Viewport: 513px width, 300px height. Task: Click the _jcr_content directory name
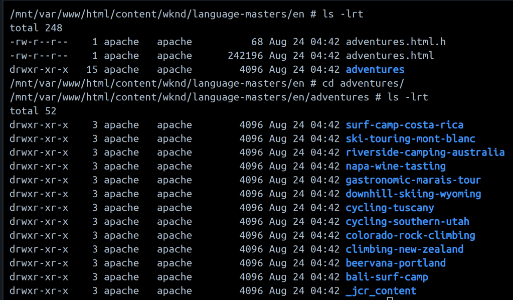(381, 291)
